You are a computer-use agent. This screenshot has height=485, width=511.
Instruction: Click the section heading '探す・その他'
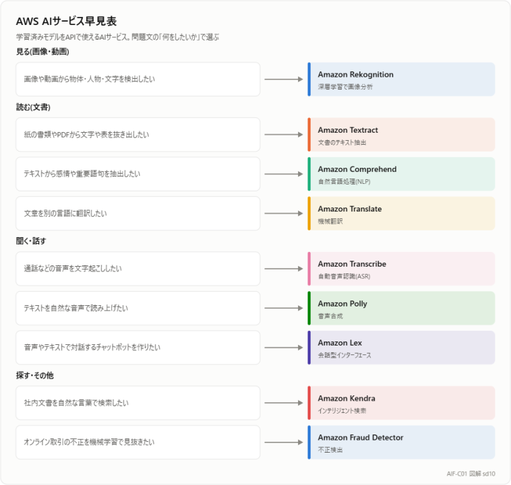pos(34,375)
